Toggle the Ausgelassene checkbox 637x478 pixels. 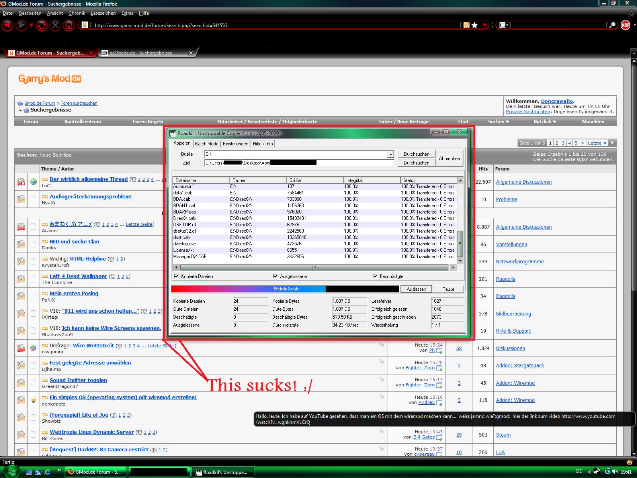point(275,276)
